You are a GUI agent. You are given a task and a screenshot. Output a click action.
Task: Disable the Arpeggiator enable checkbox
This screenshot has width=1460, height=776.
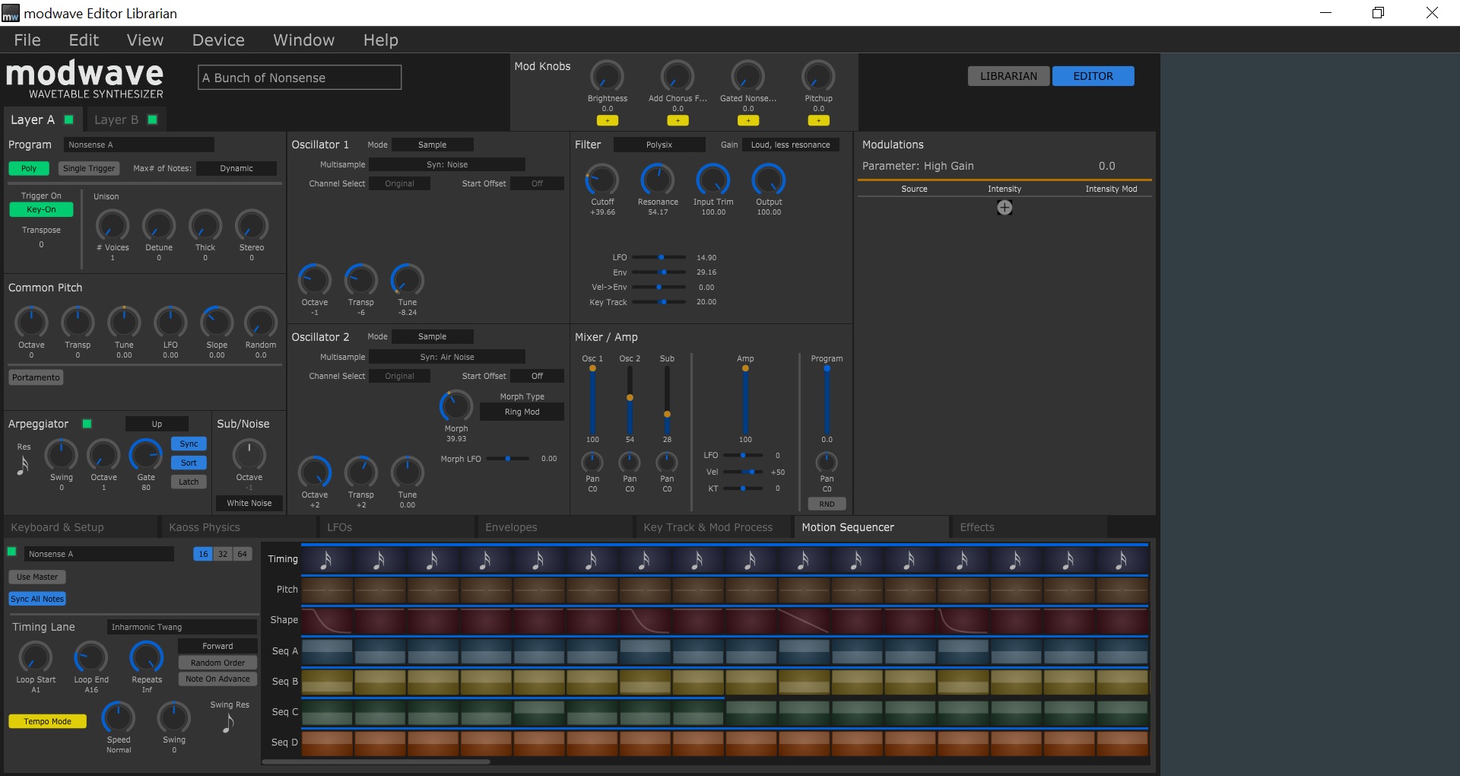(87, 424)
